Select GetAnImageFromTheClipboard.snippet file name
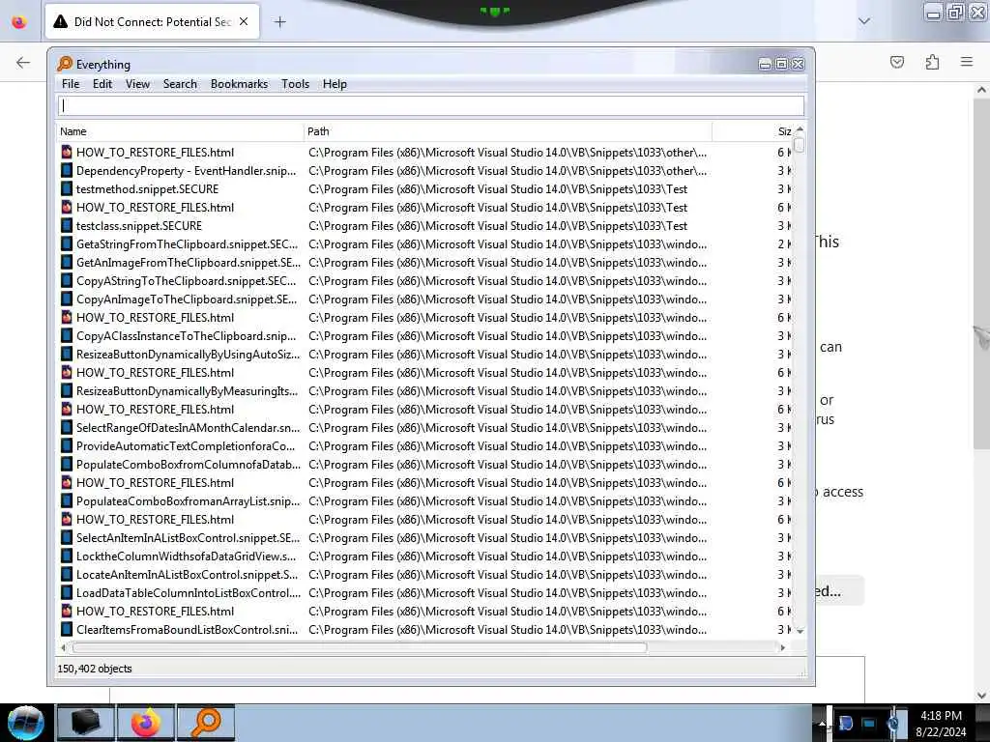Image resolution: width=990 pixels, height=742 pixels. click(x=189, y=262)
